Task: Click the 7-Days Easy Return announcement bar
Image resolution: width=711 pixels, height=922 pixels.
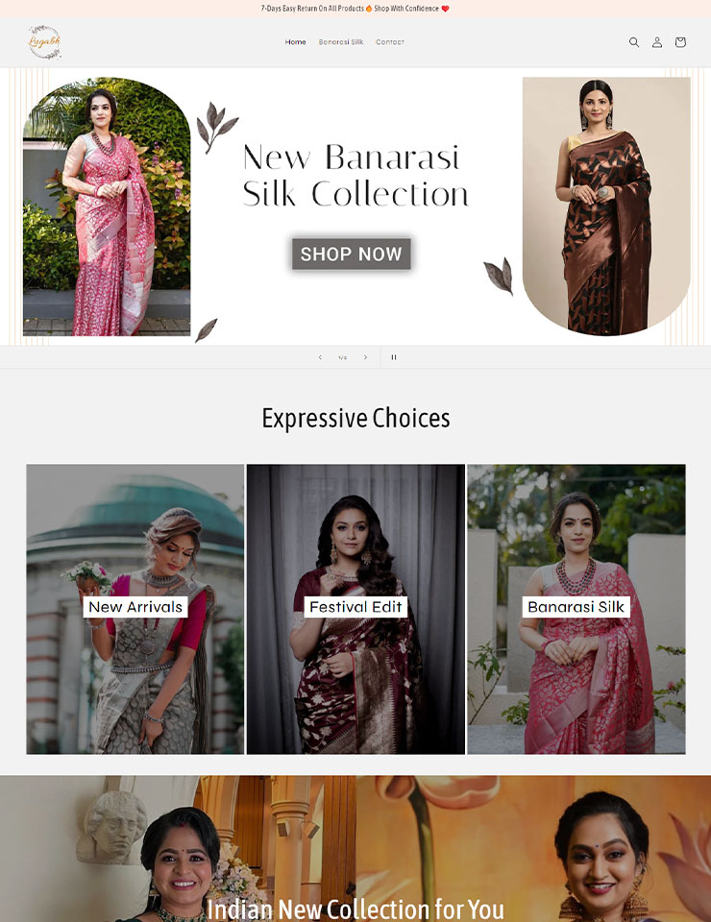Action: [355, 9]
